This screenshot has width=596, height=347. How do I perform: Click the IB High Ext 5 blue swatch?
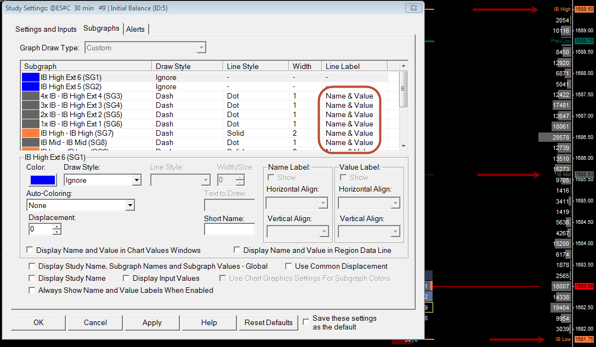[30, 86]
